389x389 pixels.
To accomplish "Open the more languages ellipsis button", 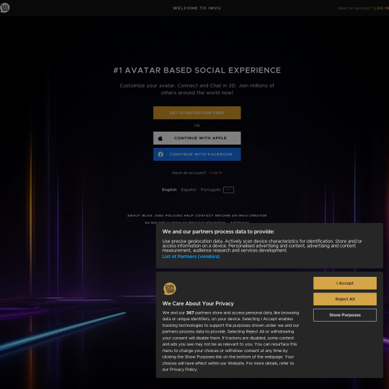I will click(228, 190).
